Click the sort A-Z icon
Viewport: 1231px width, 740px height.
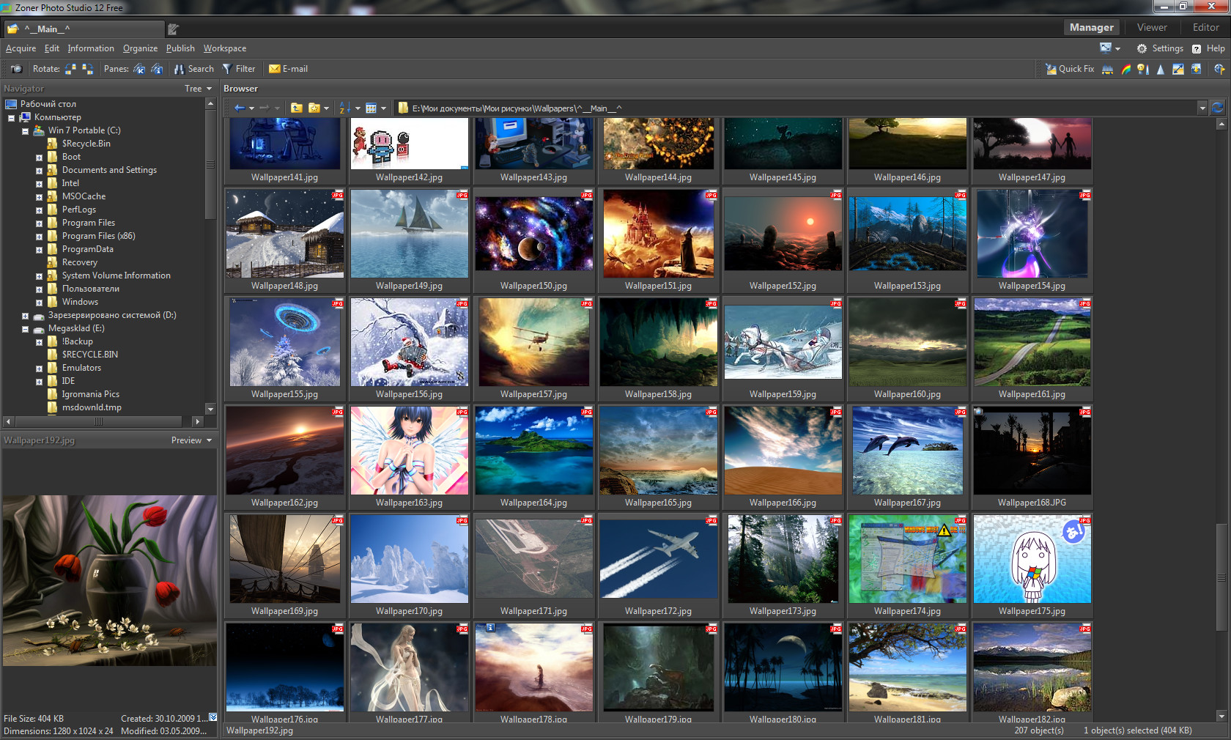(344, 108)
